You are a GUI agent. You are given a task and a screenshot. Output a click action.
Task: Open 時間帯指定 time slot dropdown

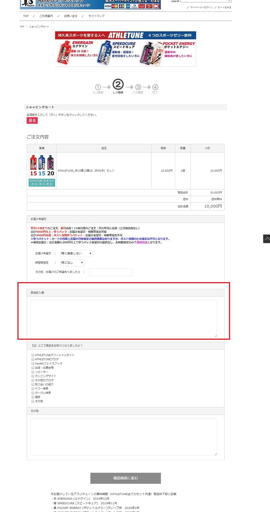[x=72, y=263]
